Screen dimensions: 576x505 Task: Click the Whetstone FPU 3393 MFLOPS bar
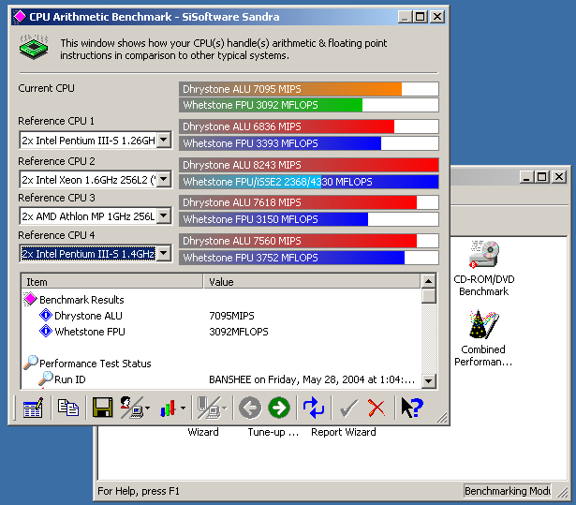pyautogui.click(x=308, y=143)
